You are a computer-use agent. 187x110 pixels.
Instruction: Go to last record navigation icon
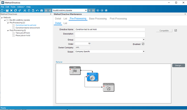pyautogui.click(x=94, y=10)
